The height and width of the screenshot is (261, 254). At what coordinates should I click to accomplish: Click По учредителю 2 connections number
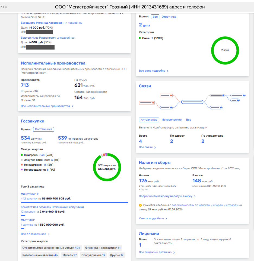click(203, 141)
